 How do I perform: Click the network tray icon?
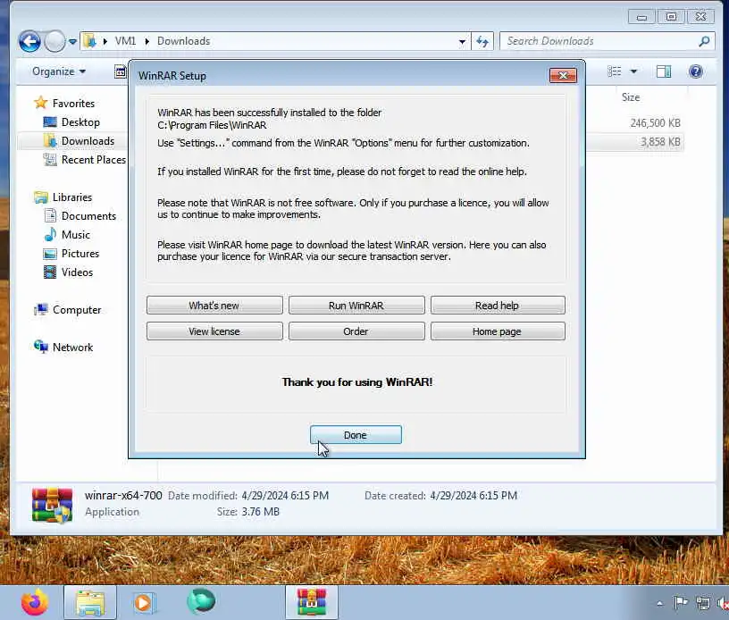702,603
